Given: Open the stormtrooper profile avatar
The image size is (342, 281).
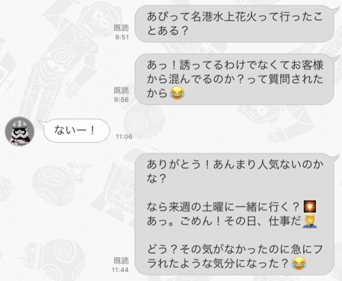Looking at the screenshot, I should pyautogui.click(x=19, y=131).
